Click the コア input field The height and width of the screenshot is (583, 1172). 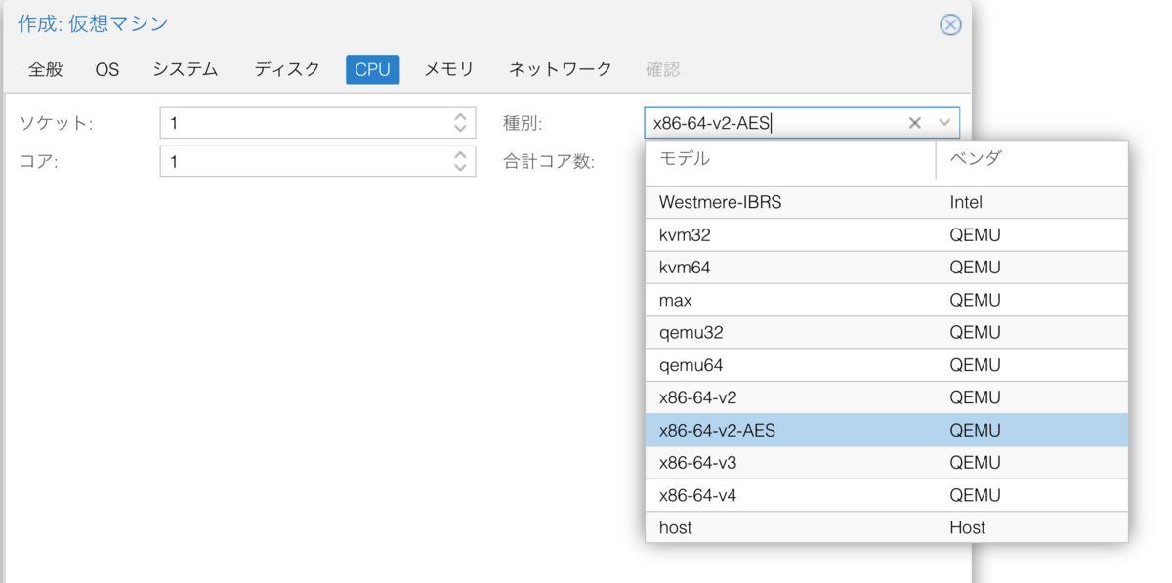point(303,161)
